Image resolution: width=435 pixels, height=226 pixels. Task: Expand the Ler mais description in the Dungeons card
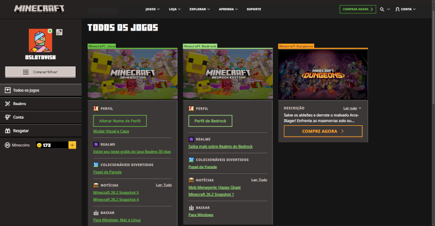[352, 108]
